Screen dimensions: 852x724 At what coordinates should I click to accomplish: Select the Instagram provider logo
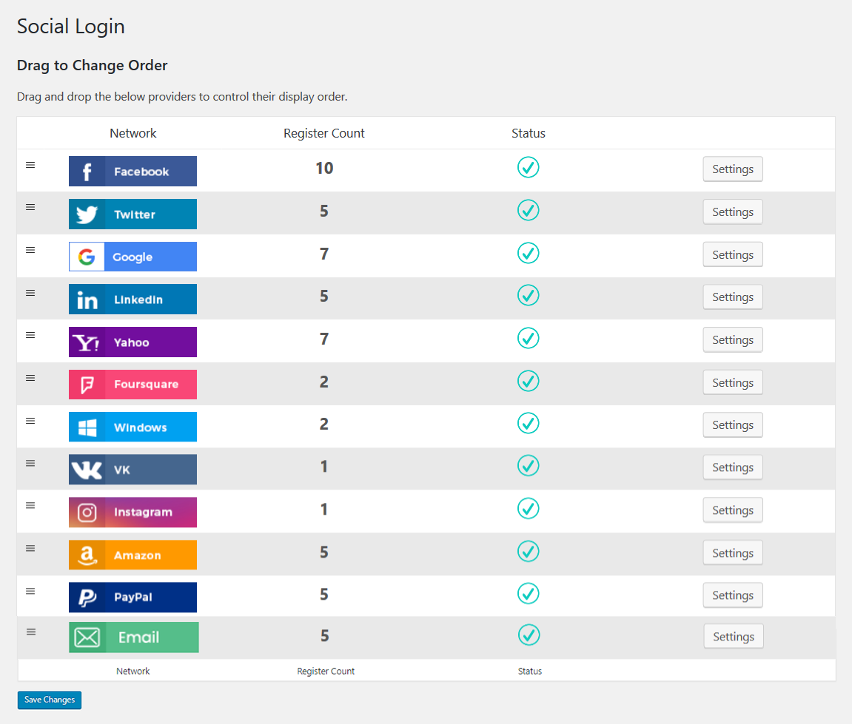click(x=133, y=512)
